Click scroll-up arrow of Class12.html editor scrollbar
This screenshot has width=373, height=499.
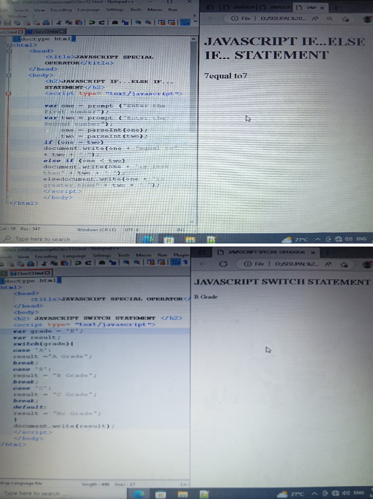pyautogui.click(x=193, y=39)
